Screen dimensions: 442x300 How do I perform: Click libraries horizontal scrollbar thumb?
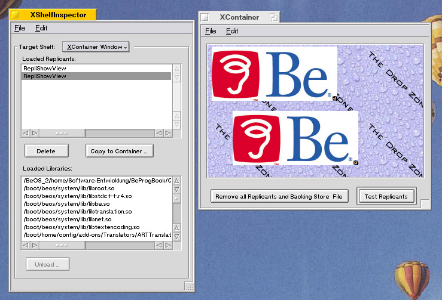click(62, 246)
